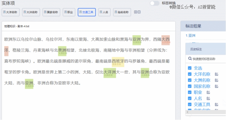Uncheck the 大洲名称 checkbox in history list

(x=190, y=80)
